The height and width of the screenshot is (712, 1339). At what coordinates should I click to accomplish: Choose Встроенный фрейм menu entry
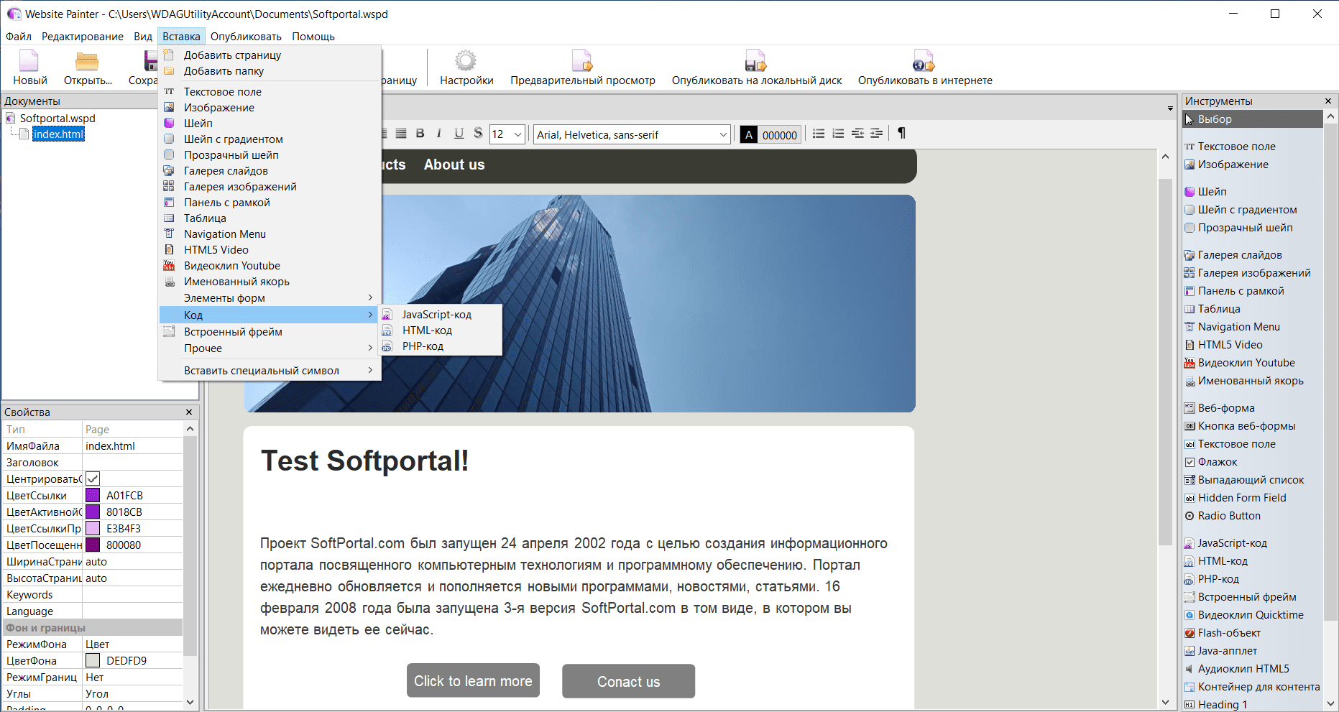pos(269,332)
